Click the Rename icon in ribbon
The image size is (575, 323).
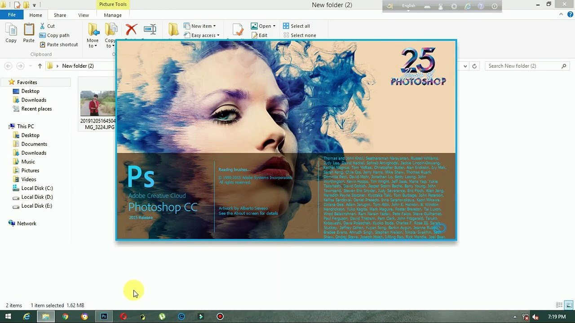click(x=150, y=30)
